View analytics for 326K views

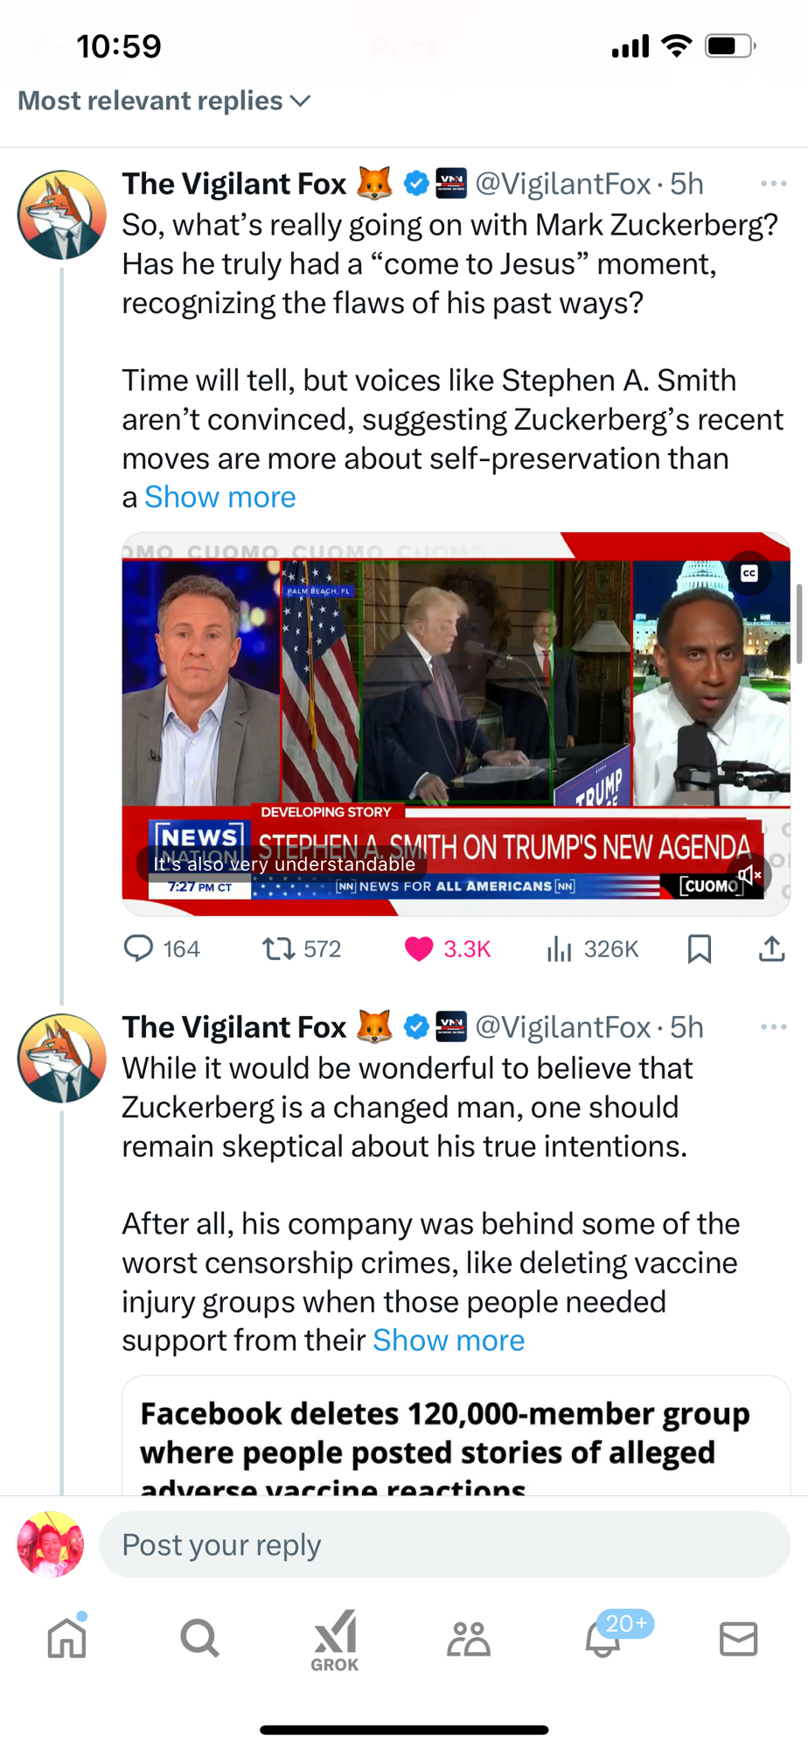(x=560, y=948)
